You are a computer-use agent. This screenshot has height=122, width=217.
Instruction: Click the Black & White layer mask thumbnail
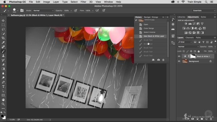pyautogui.click(x=193, y=56)
